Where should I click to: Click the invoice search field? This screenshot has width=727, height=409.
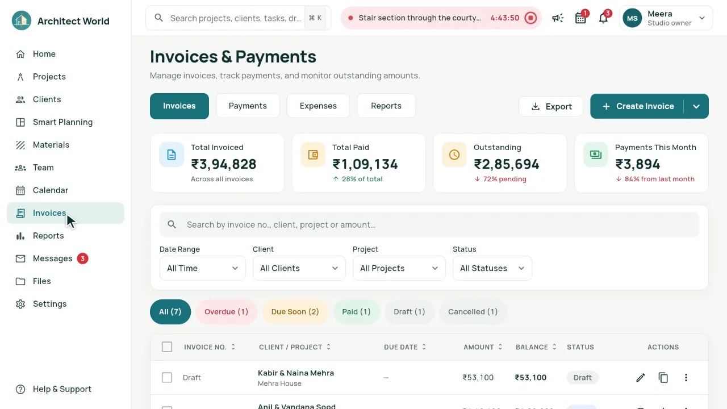[x=429, y=225]
